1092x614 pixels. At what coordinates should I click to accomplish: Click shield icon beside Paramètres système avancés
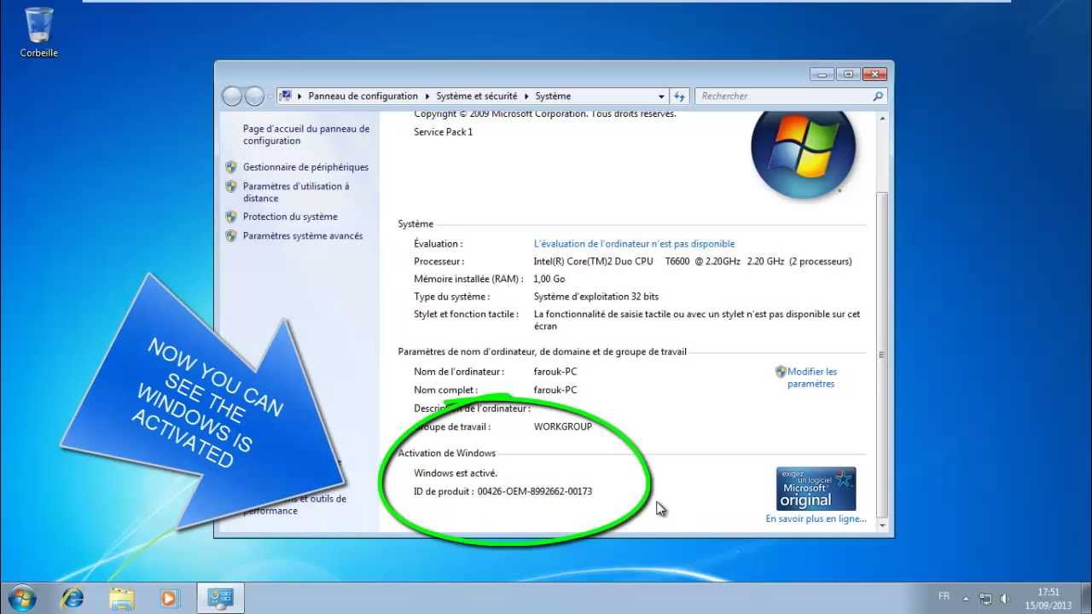231,236
